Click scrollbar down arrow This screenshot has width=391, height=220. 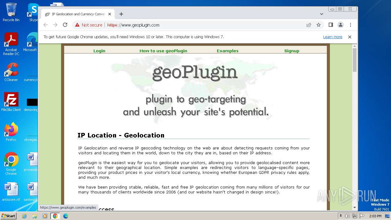[x=355, y=207]
